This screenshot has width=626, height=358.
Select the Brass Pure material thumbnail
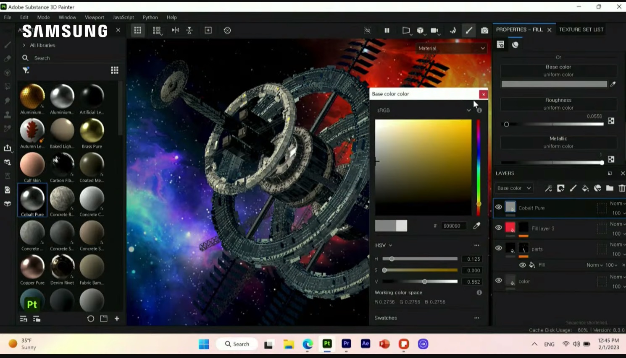point(92,130)
